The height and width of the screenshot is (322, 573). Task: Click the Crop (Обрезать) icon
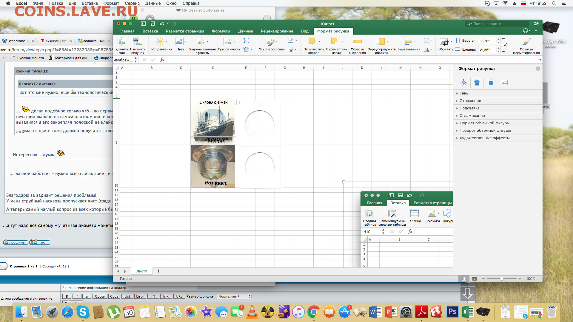pyautogui.click(x=444, y=41)
